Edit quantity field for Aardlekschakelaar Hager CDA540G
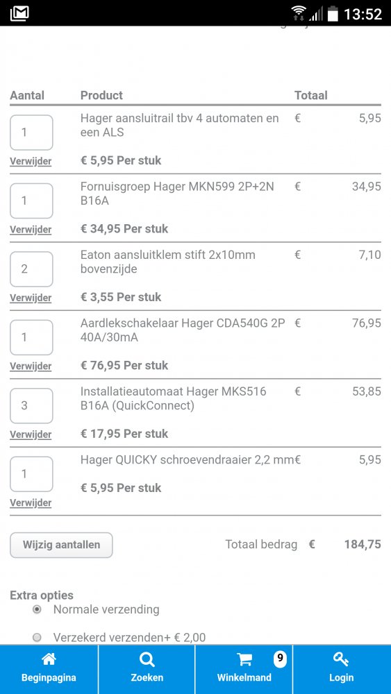 31,338
